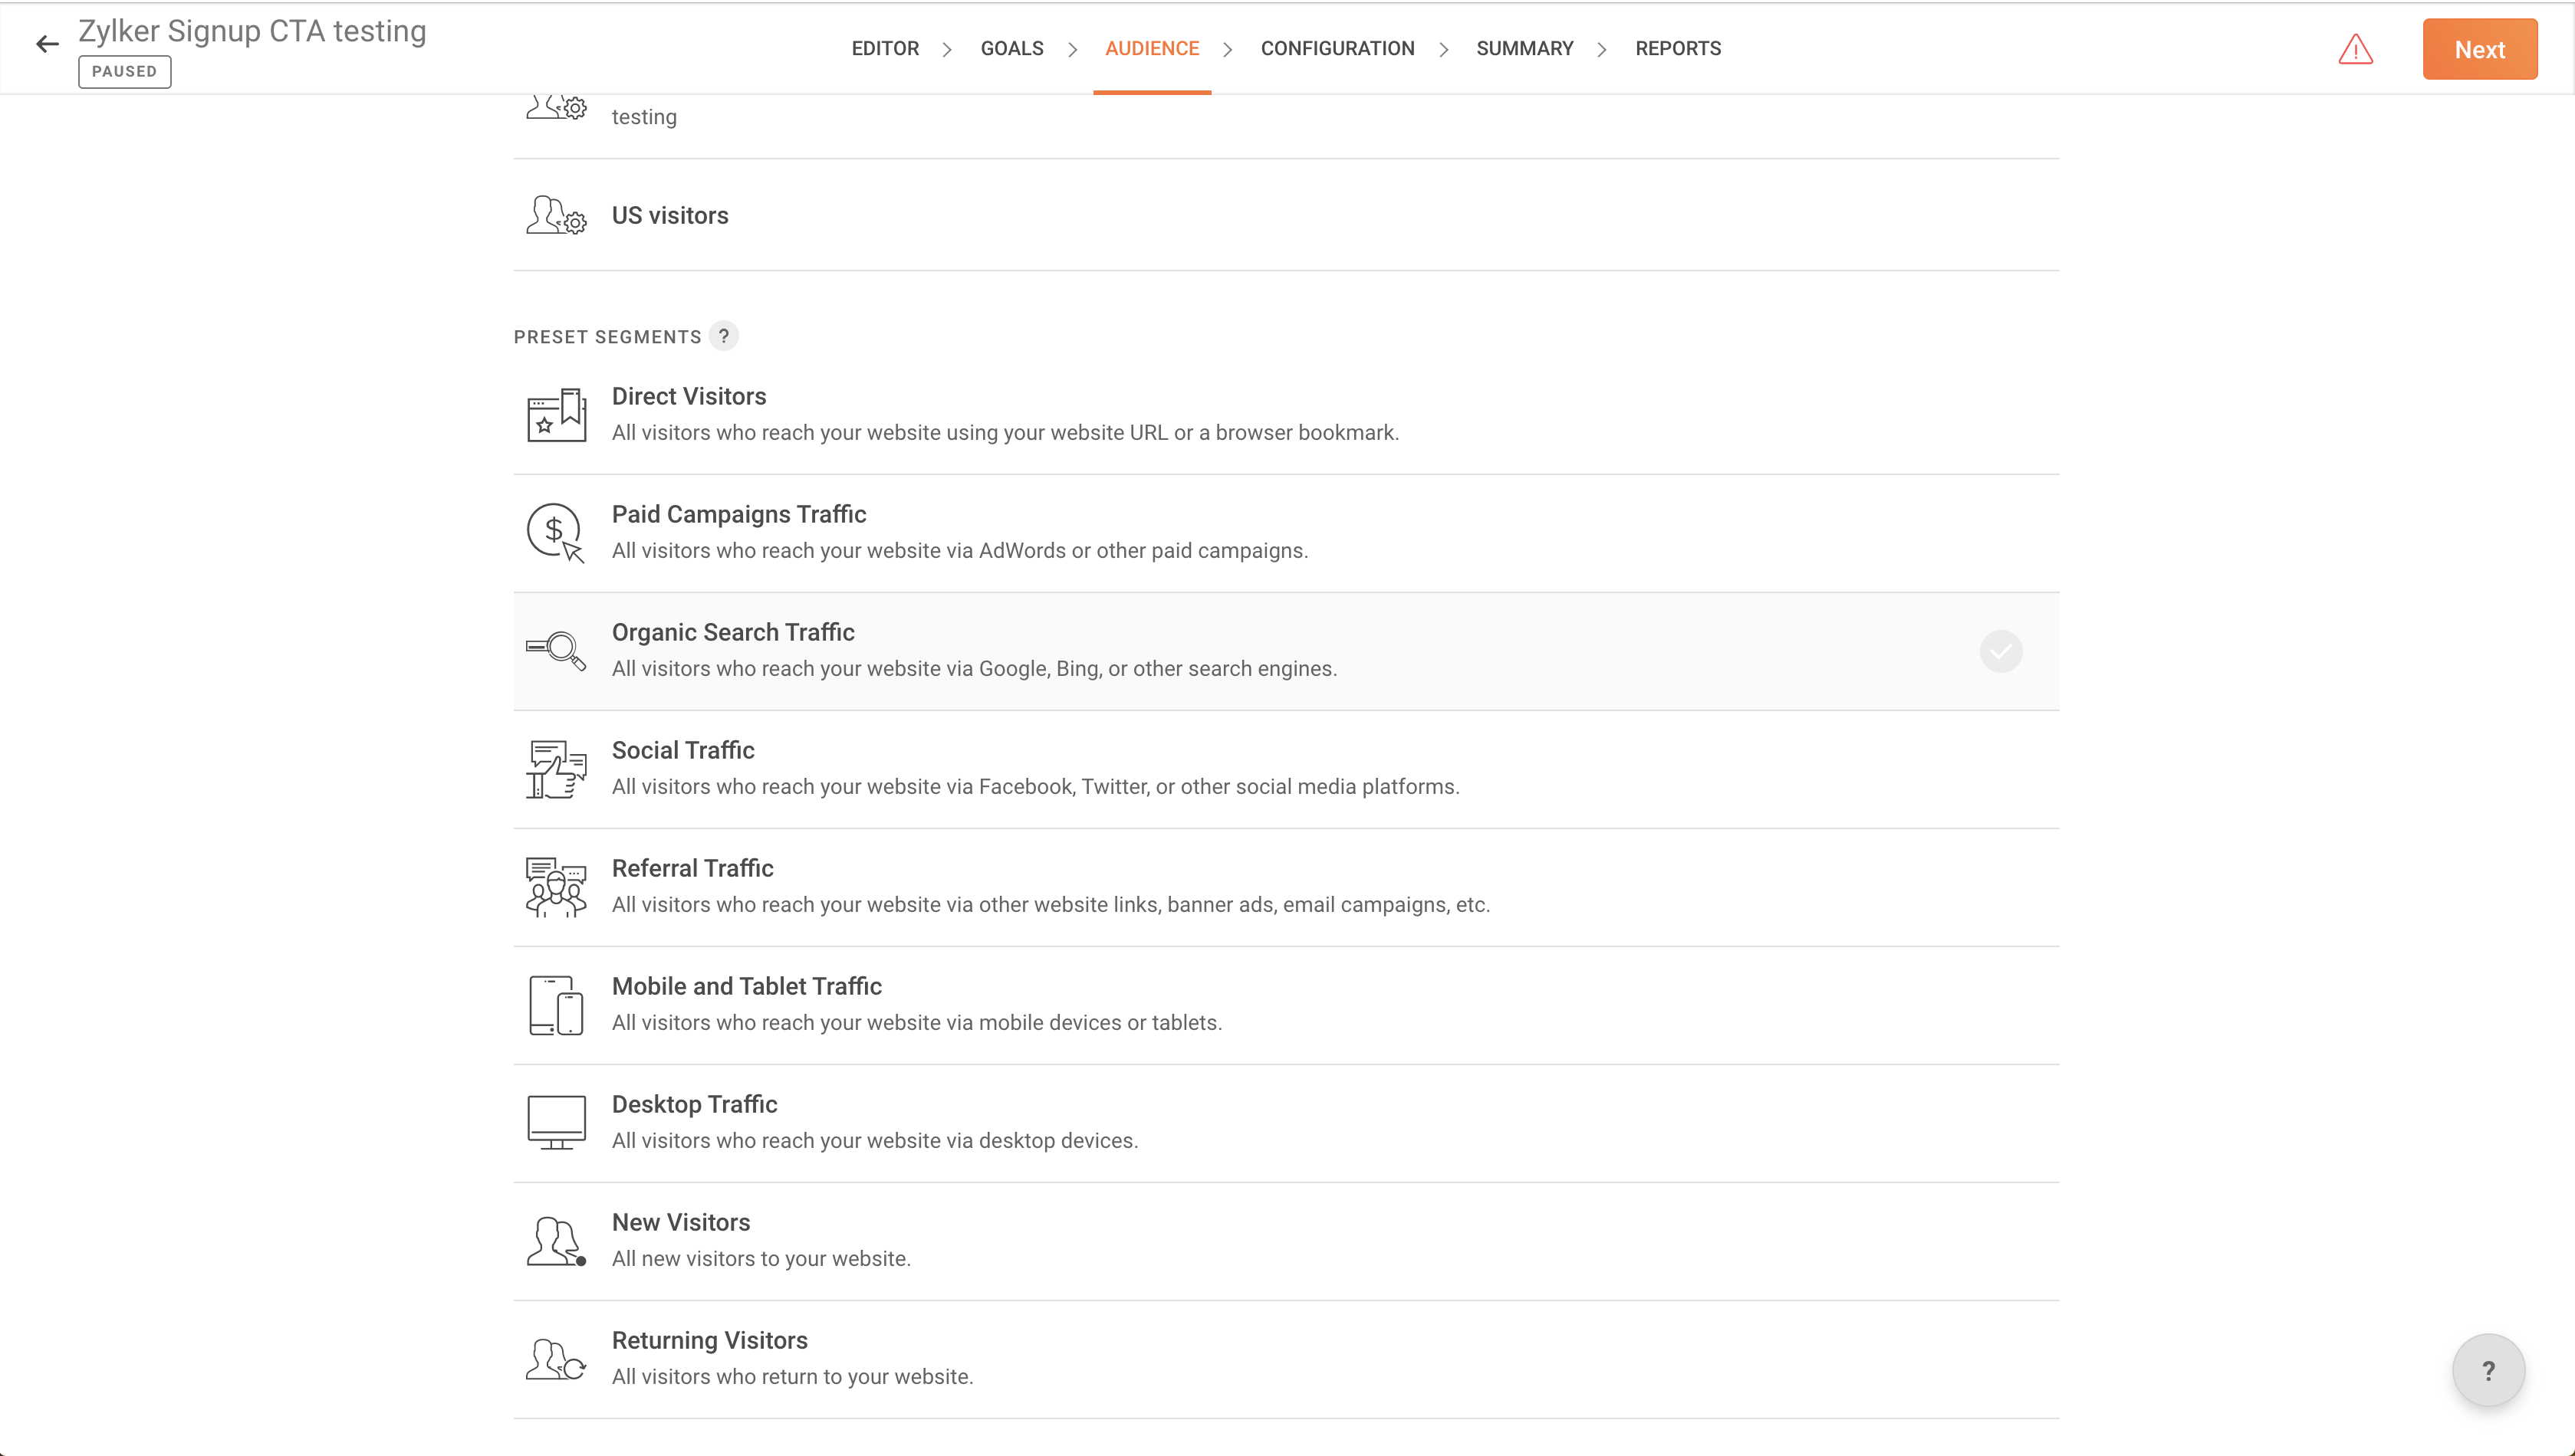
Task: Click the Mobile and Tablet devices icon
Action: tap(556, 1005)
